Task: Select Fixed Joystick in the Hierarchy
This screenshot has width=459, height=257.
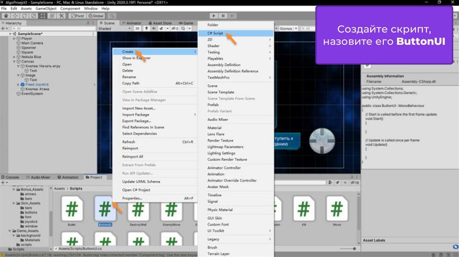Action: [x=37, y=85]
